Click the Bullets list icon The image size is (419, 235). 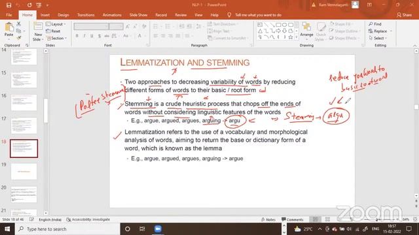click(x=155, y=26)
